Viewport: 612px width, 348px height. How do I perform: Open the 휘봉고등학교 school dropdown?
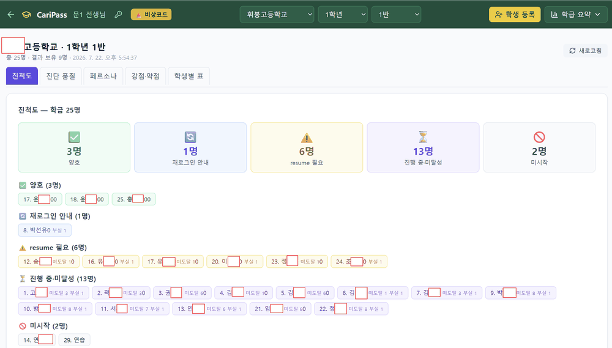click(277, 15)
